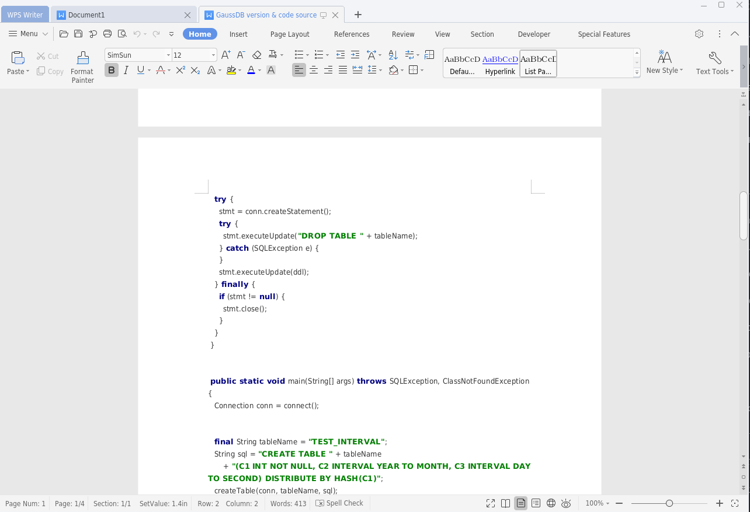Viewport: 750px width, 512px height.
Task: Add a new document tab with plus
Action: (x=358, y=15)
